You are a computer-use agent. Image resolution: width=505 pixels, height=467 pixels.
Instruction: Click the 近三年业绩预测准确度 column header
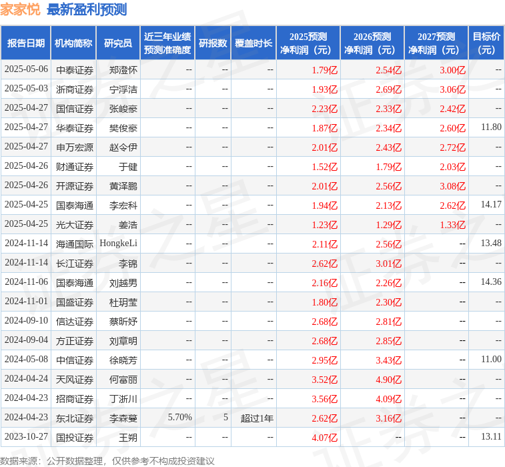(167, 43)
